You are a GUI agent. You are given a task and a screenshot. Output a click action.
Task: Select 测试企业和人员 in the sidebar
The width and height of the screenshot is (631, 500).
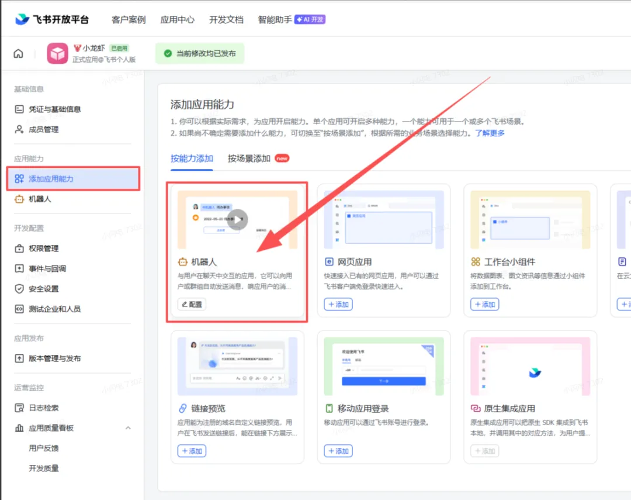pyautogui.click(x=55, y=309)
